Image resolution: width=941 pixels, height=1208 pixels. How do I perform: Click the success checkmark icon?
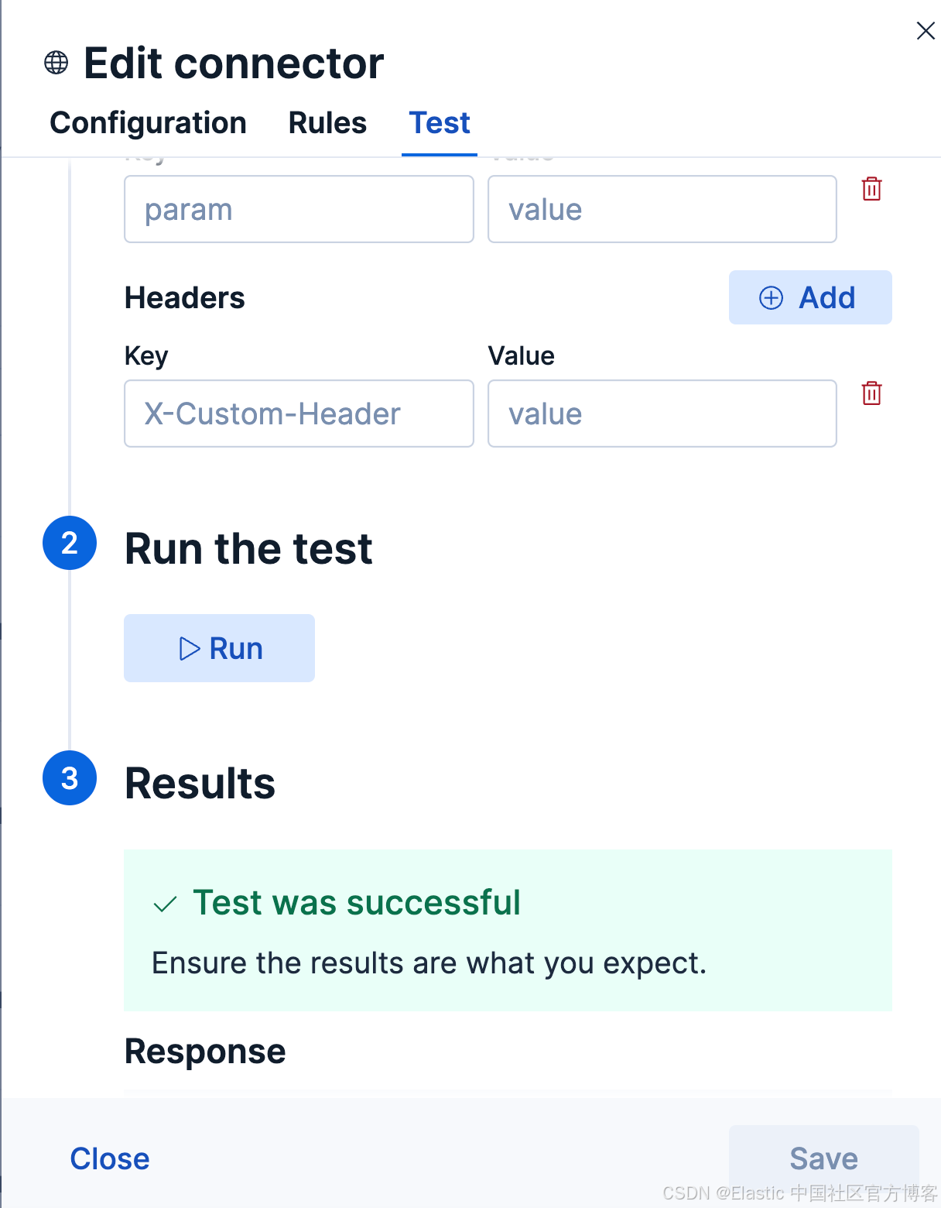point(165,904)
